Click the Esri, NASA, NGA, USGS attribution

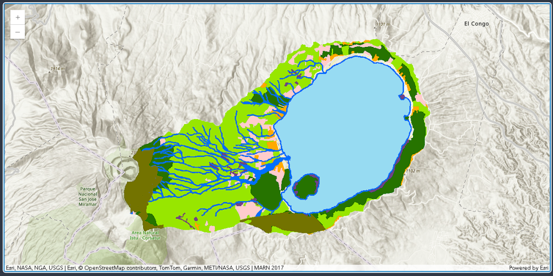click(33, 268)
